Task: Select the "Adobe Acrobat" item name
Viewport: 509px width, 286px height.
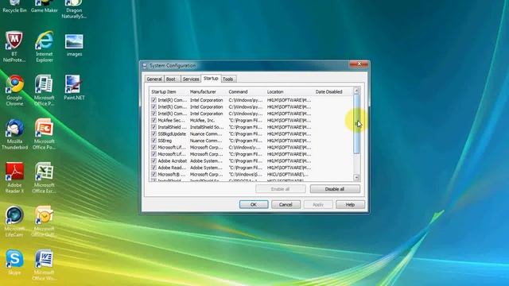Action: click(173, 160)
